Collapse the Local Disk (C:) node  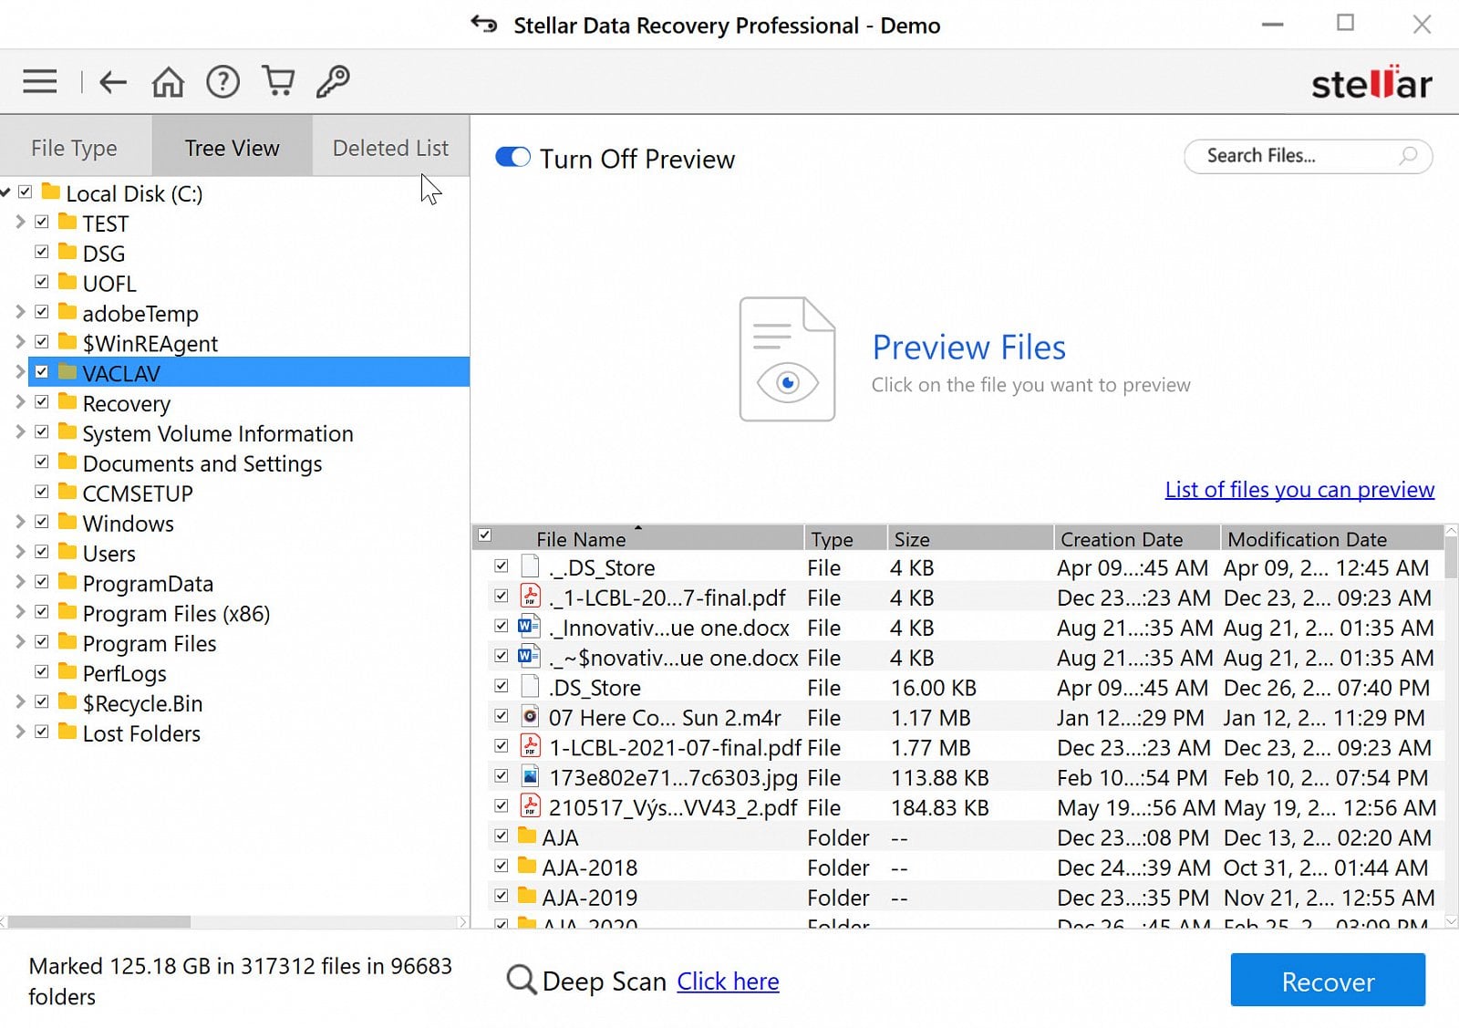[x=5, y=192]
